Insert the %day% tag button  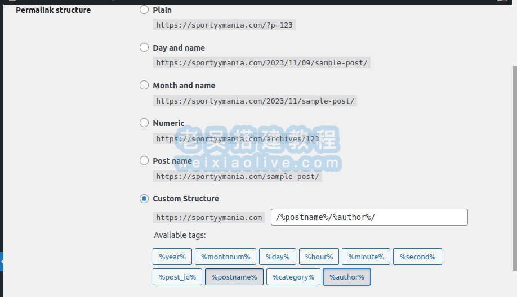(278, 256)
